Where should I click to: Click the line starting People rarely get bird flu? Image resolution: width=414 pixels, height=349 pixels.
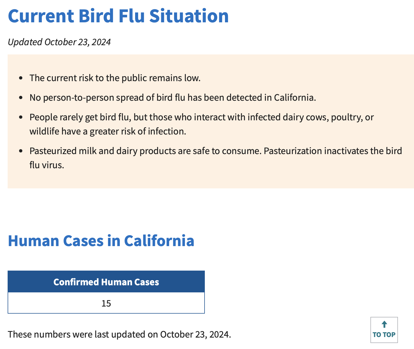tap(202, 117)
